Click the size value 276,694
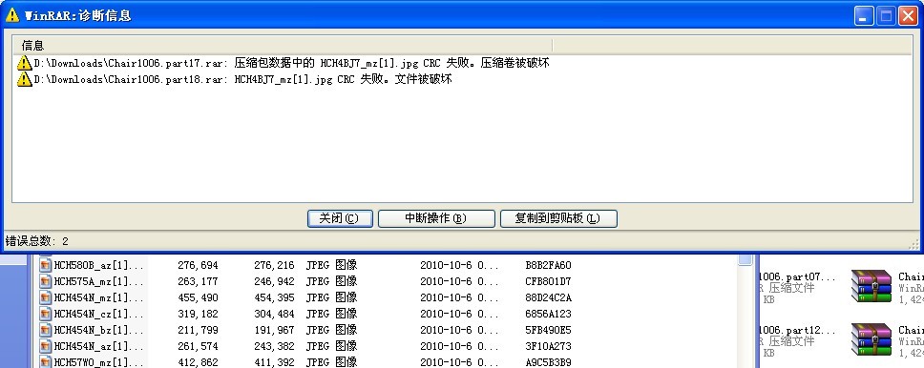The height and width of the screenshot is (368, 924). pos(198,265)
